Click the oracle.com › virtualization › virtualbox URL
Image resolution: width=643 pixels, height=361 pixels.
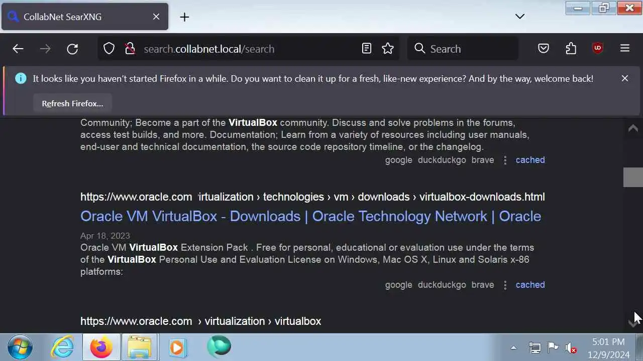(x=200, y=321)
